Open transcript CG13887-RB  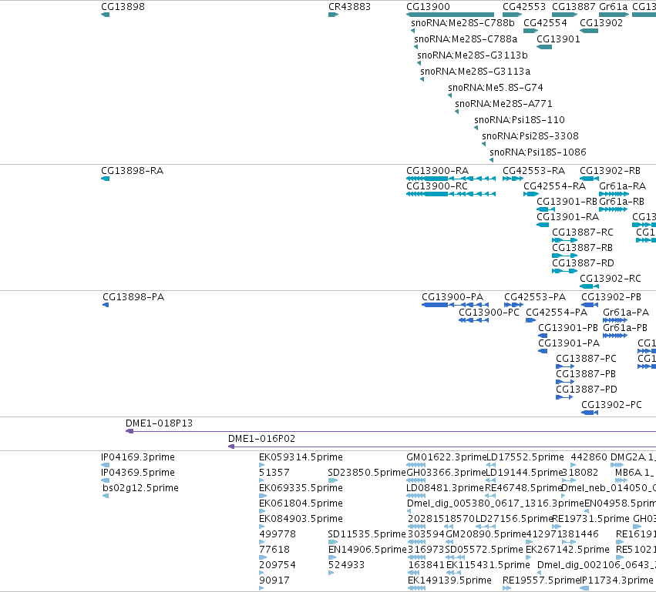click(x=582, y=248)
